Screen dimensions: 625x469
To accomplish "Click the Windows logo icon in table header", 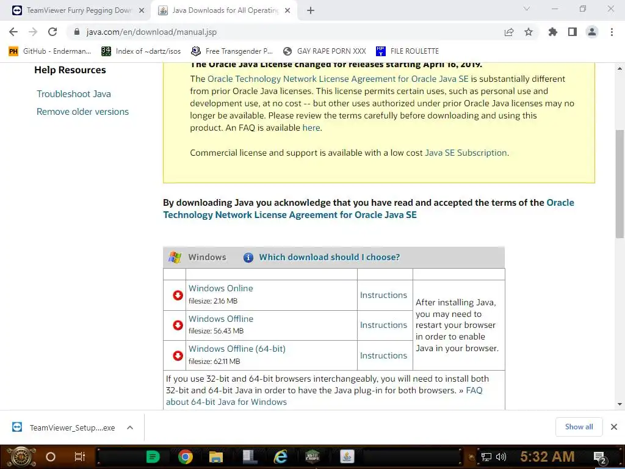I will click(x=175, y=257).
